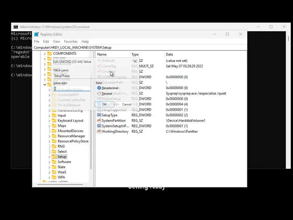Maximize the Registry Editor window
293x220 pixels.
227,34
